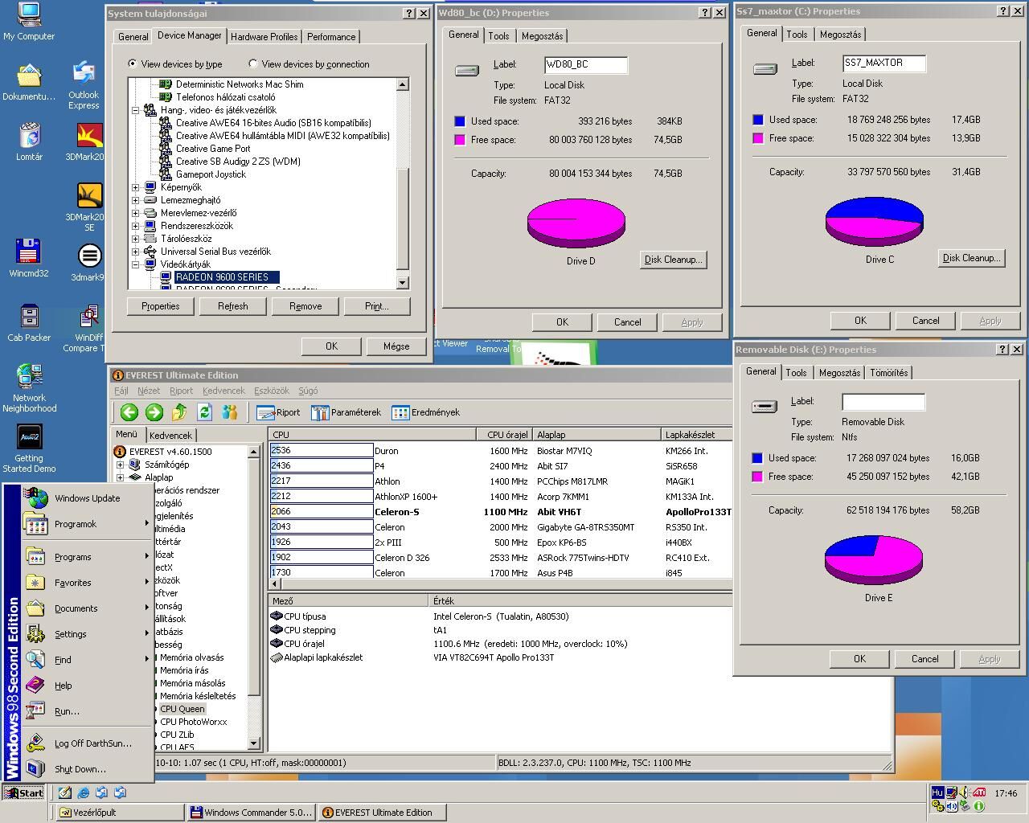Open the Eszközök menu in EVEREST
Image resolution: width=1029 pixels, height=823 pixels.
pyautogui.click(x=271, y=391)
